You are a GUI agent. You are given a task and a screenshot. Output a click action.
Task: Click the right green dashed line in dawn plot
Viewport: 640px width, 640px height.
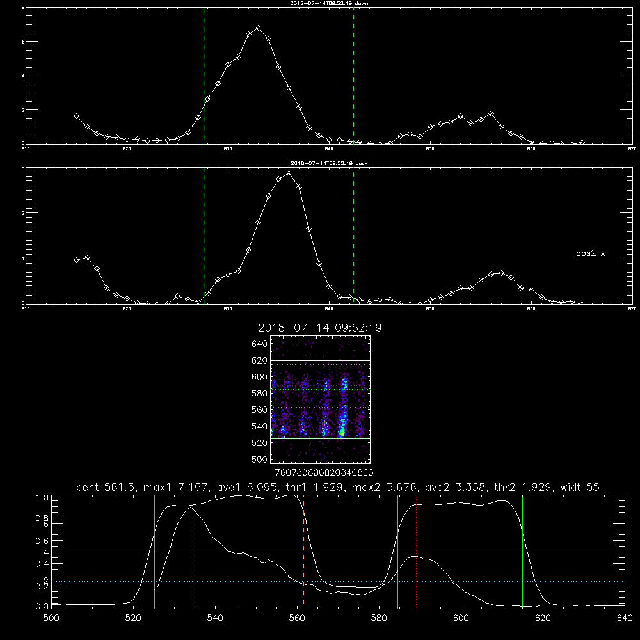coord(353,76)
